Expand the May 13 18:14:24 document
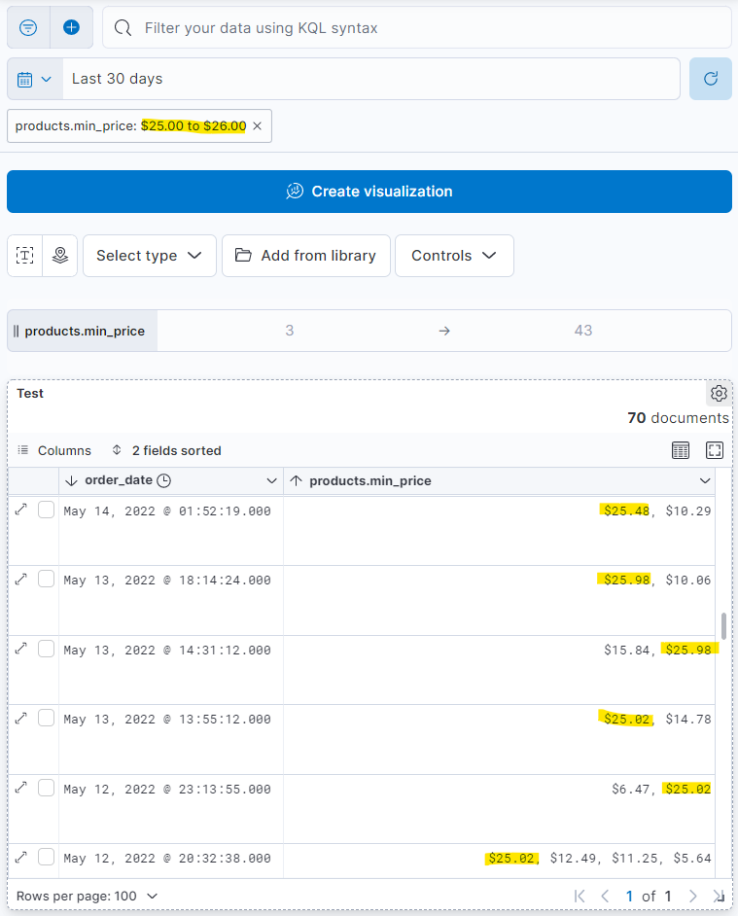Screen dimensions: 738x916 pos(21,579)
